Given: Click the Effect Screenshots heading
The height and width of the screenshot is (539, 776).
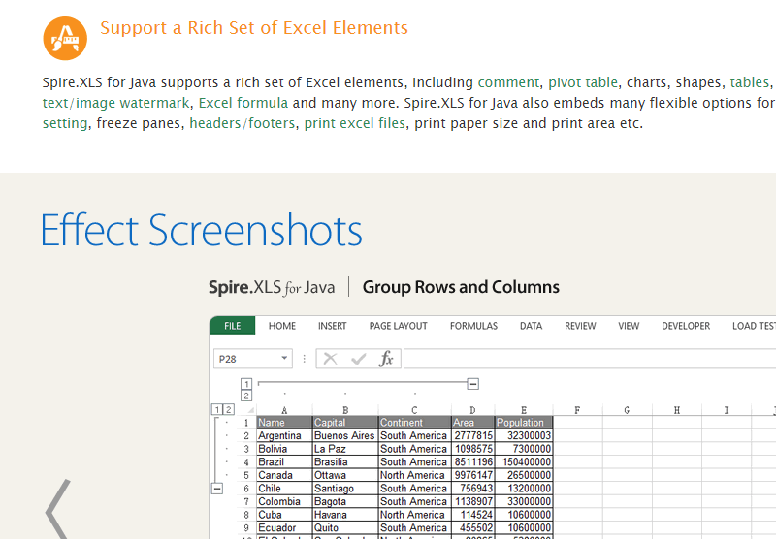Looking at the screenshot, I should 202,230.
